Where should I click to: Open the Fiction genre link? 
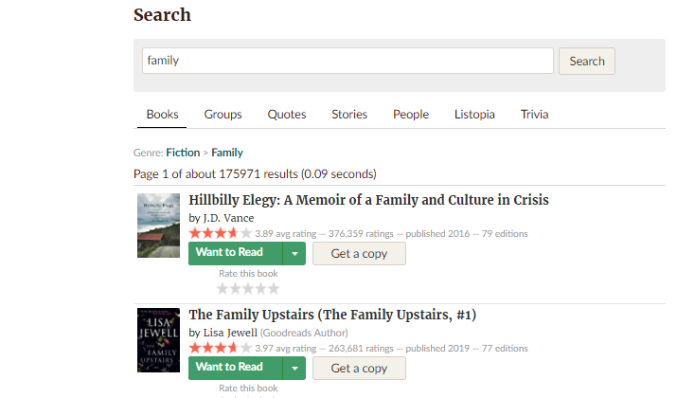183,153
